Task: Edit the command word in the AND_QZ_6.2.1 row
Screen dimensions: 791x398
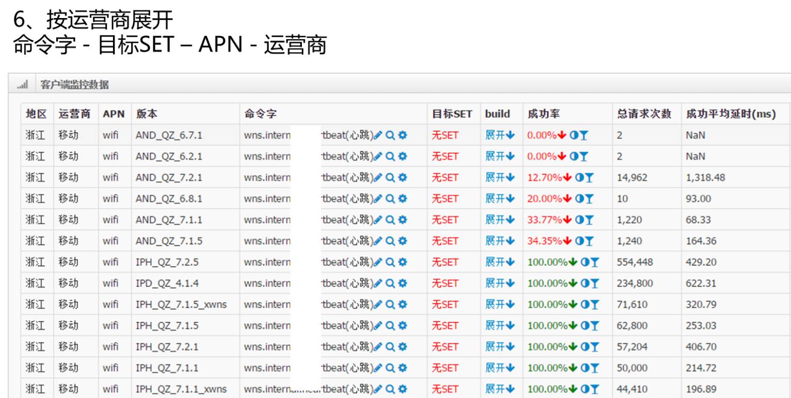Action: click(x=378, y=156)
